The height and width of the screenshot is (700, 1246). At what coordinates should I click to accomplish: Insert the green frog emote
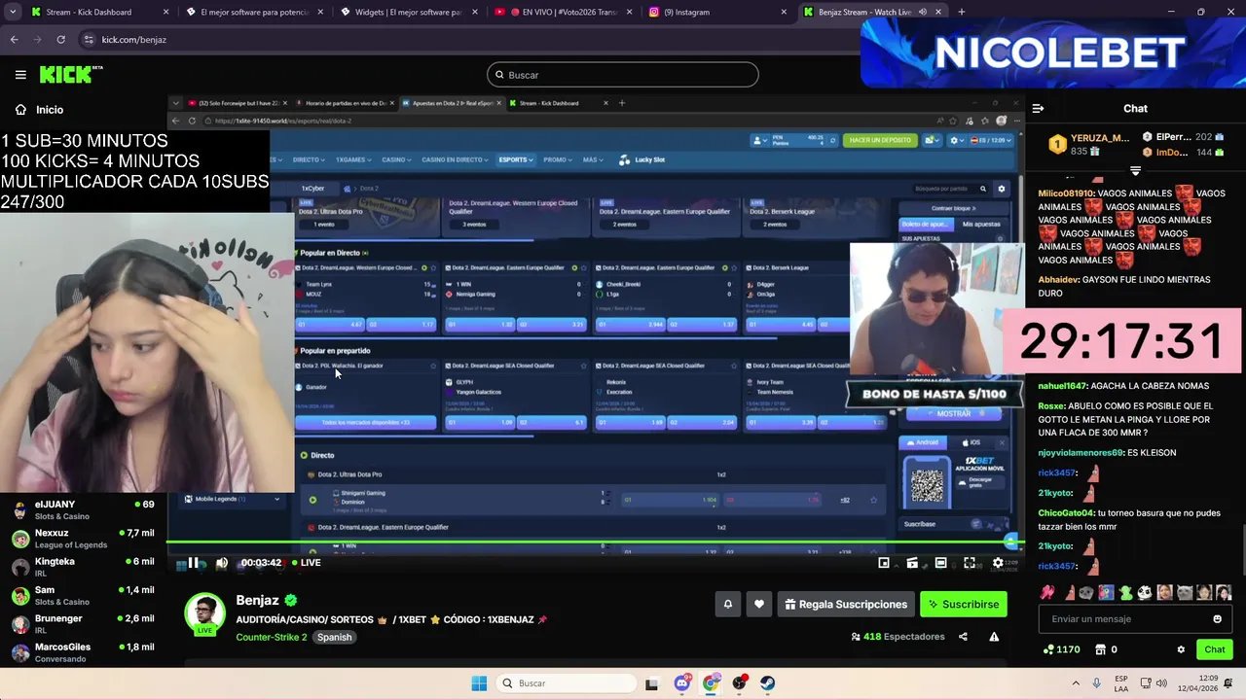[1125, 592]
